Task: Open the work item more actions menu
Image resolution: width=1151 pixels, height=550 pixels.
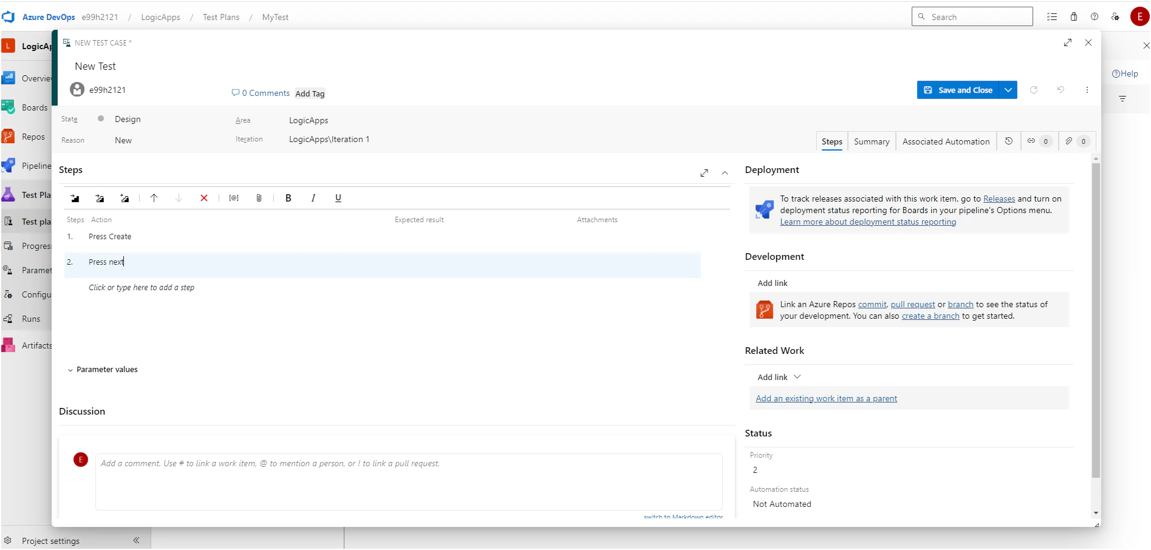Action: (x=1087, y=90)
